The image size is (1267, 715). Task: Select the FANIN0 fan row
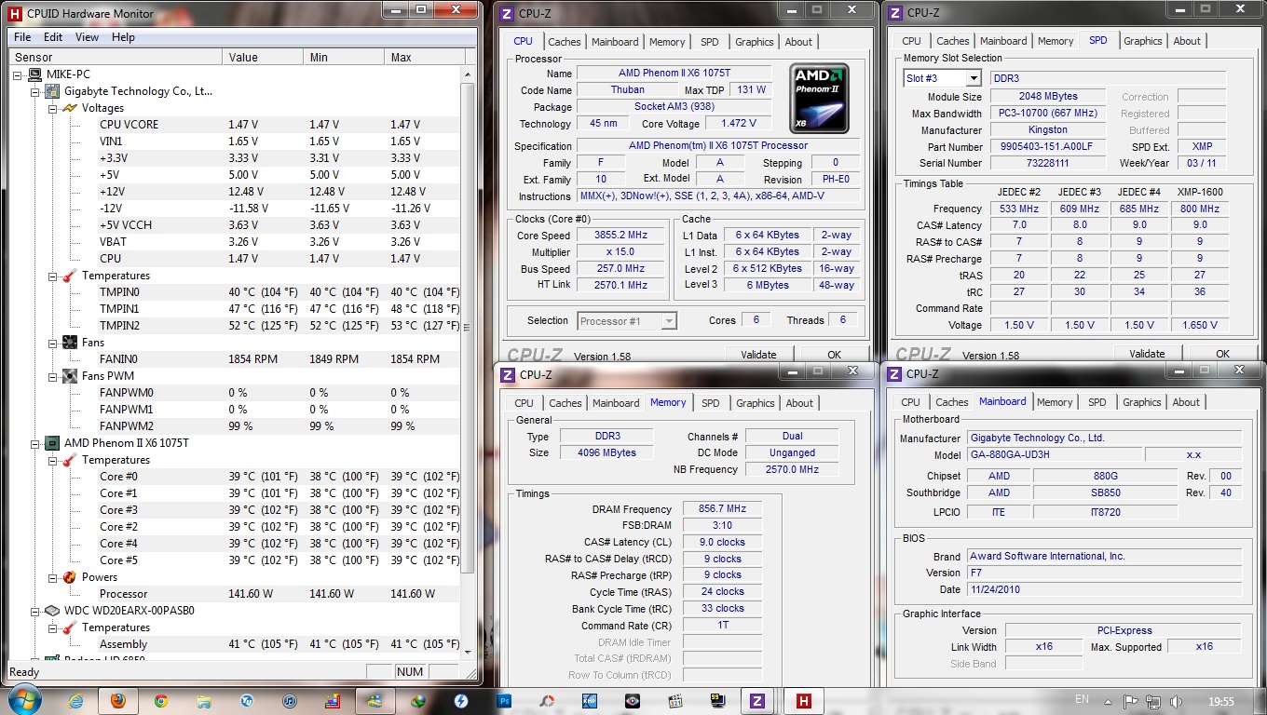coord(235,359)
